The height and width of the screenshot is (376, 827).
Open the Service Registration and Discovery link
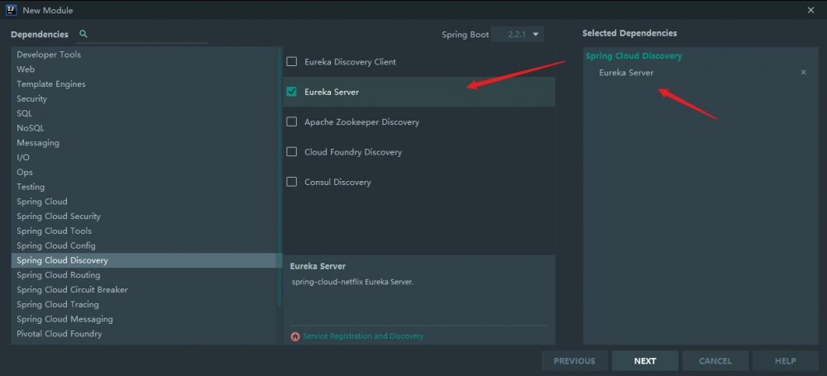coord(363,336)
